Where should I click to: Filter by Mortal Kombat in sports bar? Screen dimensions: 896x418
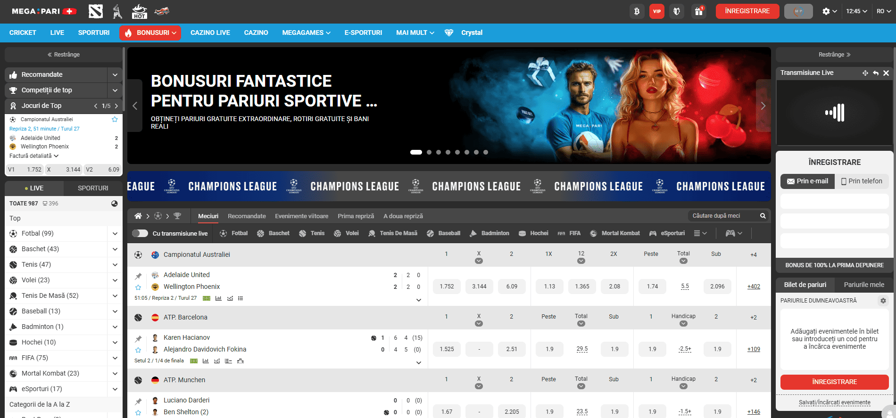614,233
